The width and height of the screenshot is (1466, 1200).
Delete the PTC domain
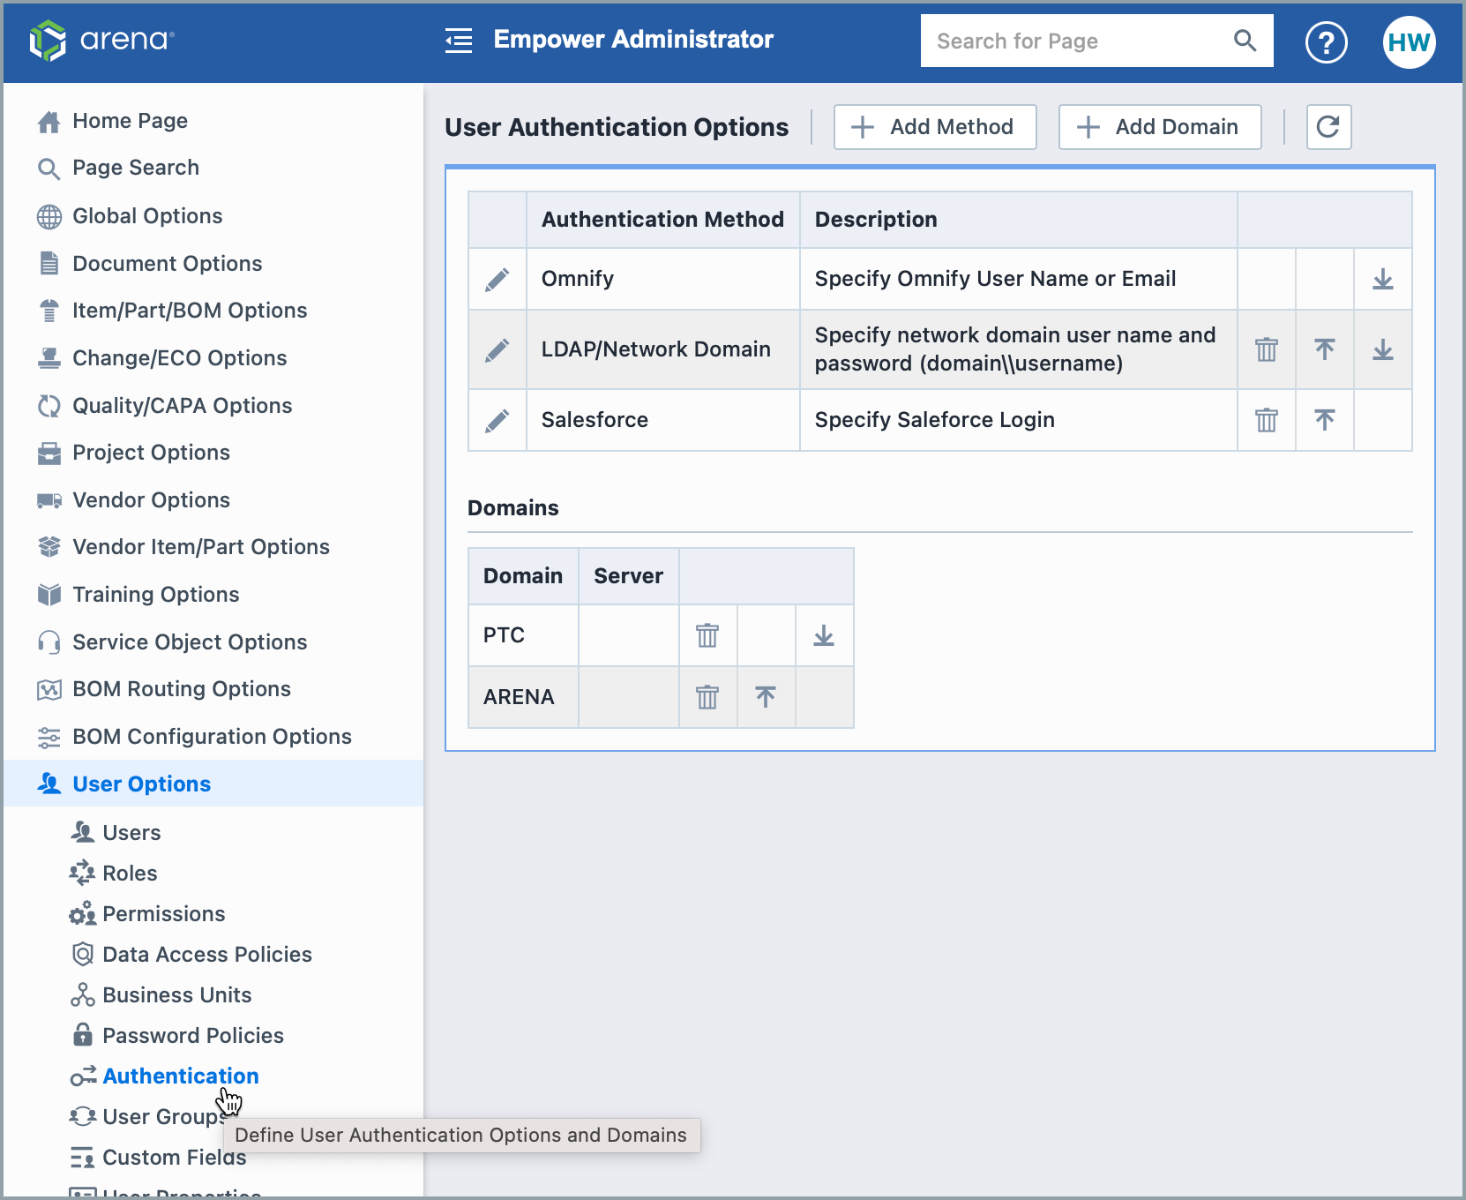tap(707, 634)
